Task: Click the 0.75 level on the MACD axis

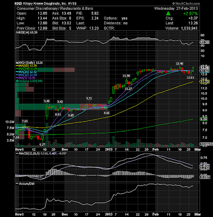Action: click(204, 157)
